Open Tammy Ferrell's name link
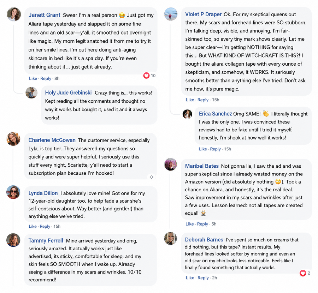The height and width of the screenshot is (293, 318). coord(46,240)
